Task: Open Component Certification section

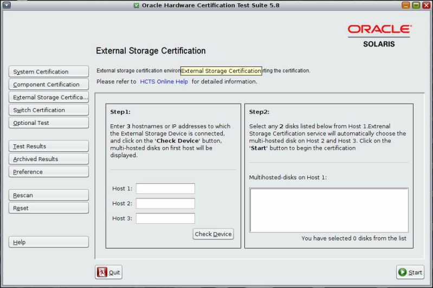Action: 49,84
